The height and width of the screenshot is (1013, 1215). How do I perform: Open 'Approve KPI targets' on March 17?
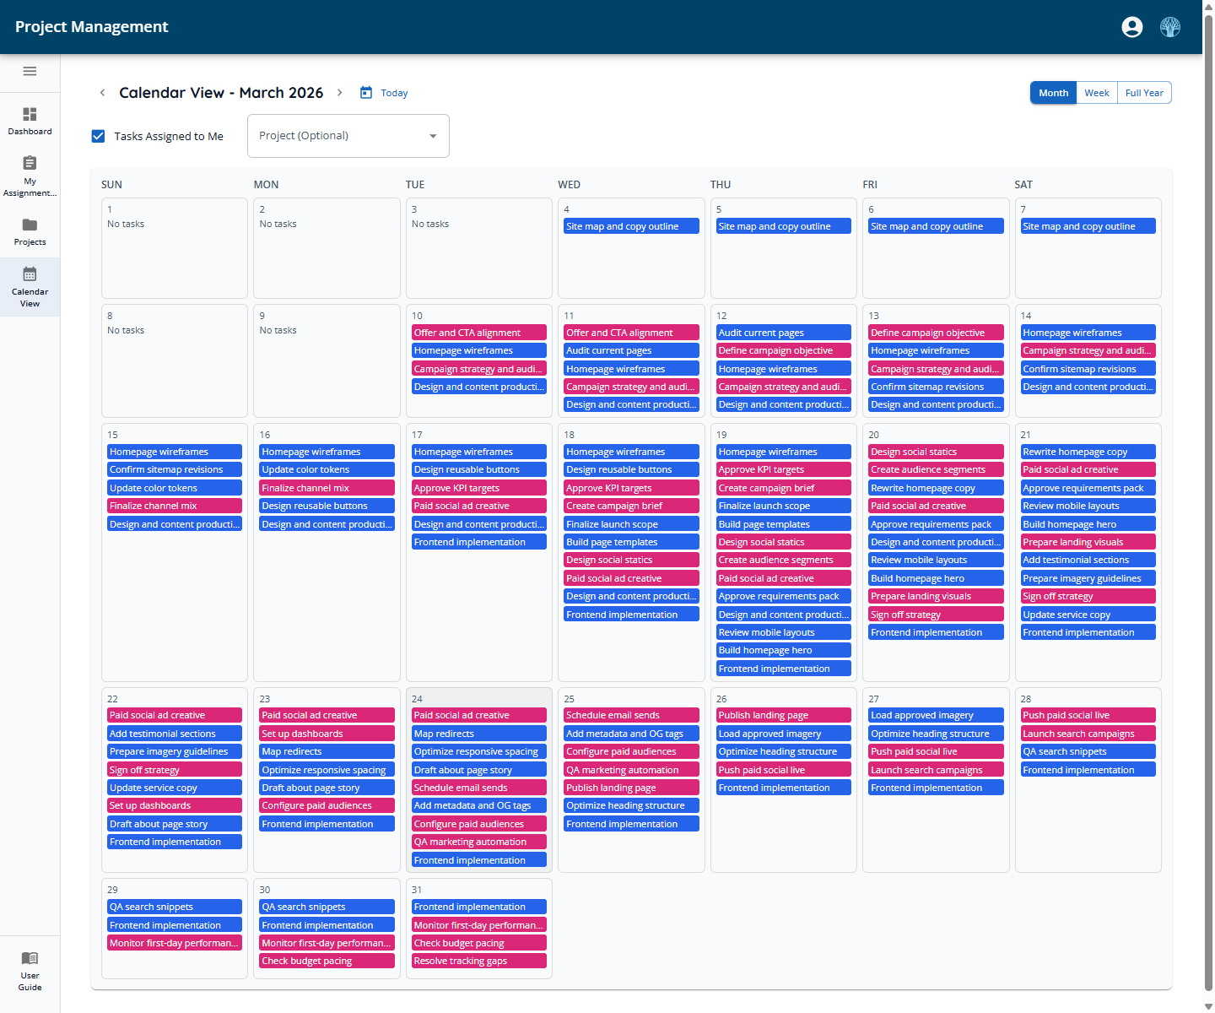pos(479,488)
